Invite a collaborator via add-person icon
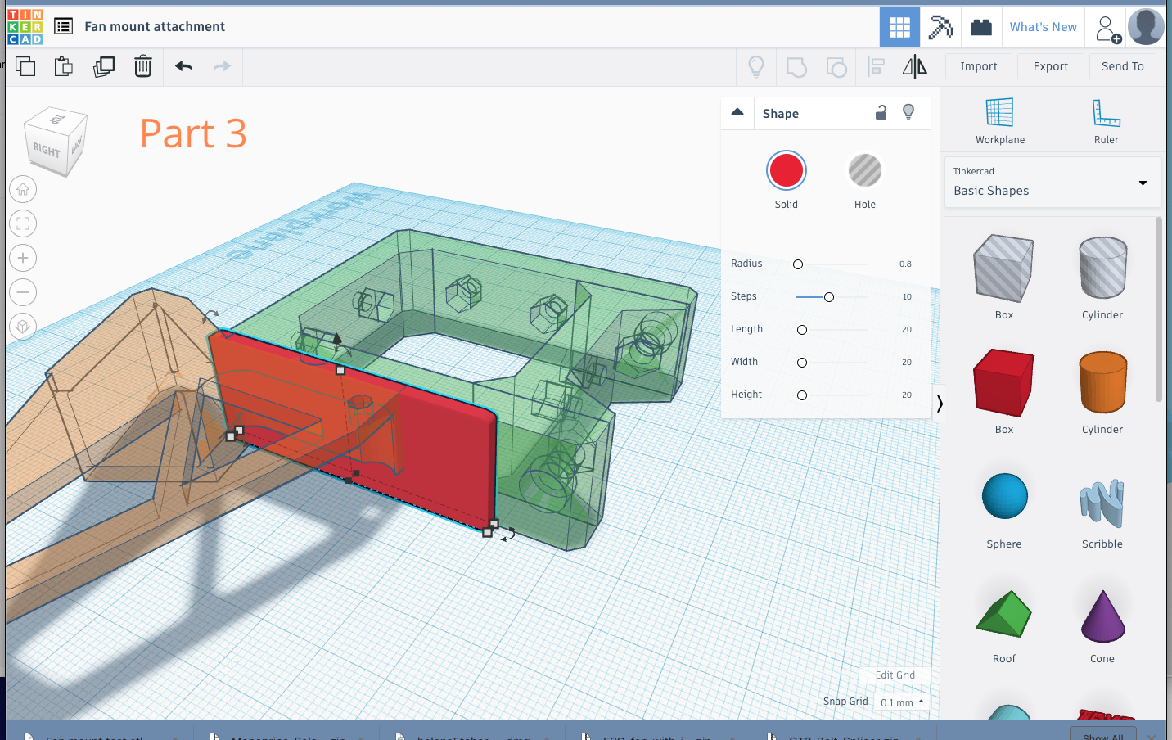 [x=1107, y=29]
